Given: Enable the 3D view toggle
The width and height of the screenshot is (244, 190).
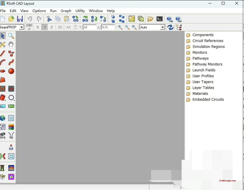Looking at the screenshot, I should (x=60, y=27).
